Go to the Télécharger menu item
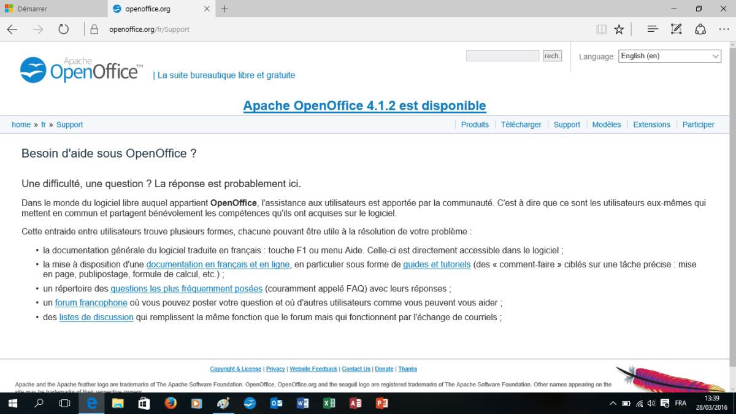 point(521,125)
